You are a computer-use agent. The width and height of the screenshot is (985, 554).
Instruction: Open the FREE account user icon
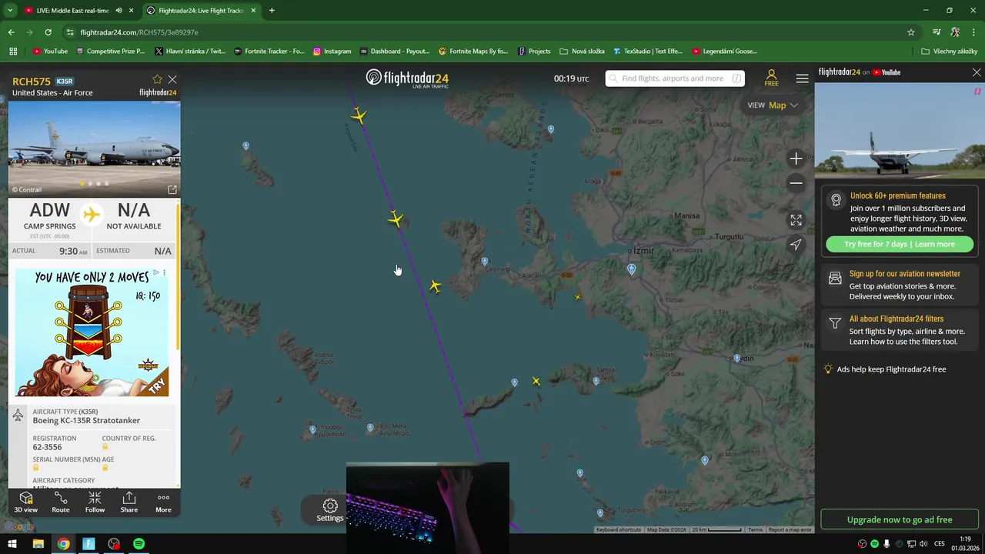(x=771, y=78)
